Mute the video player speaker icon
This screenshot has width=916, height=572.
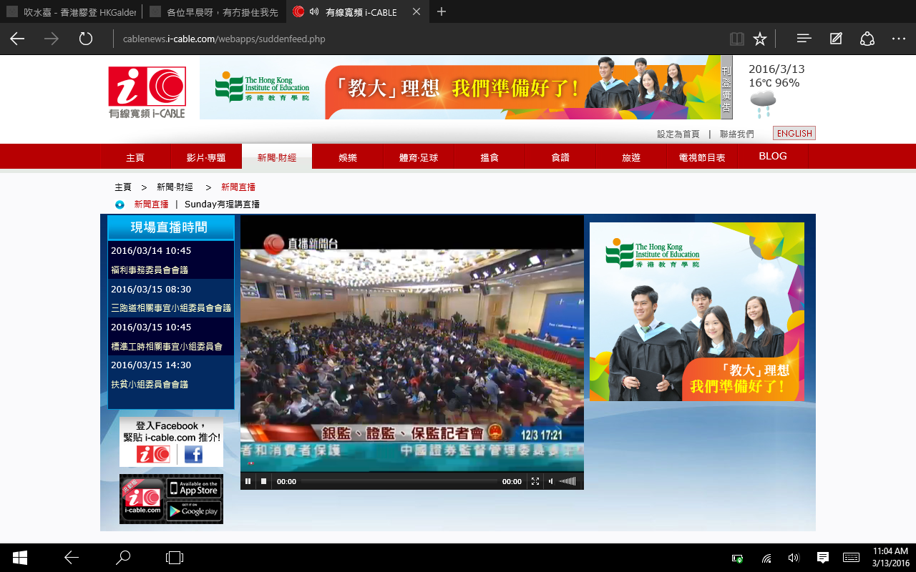(x=550, y=481)
